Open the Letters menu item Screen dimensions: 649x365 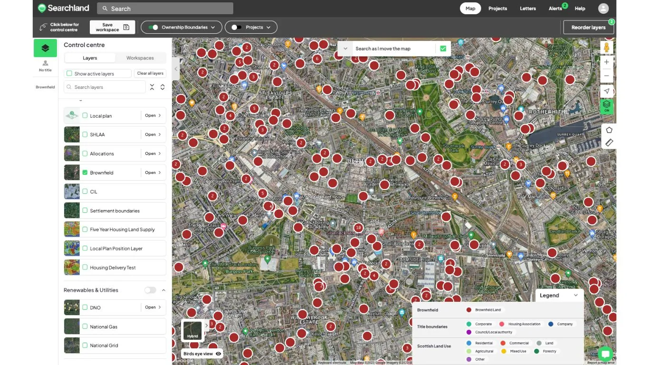point(527,9)
